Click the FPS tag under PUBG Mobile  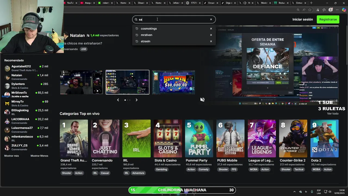234,169
